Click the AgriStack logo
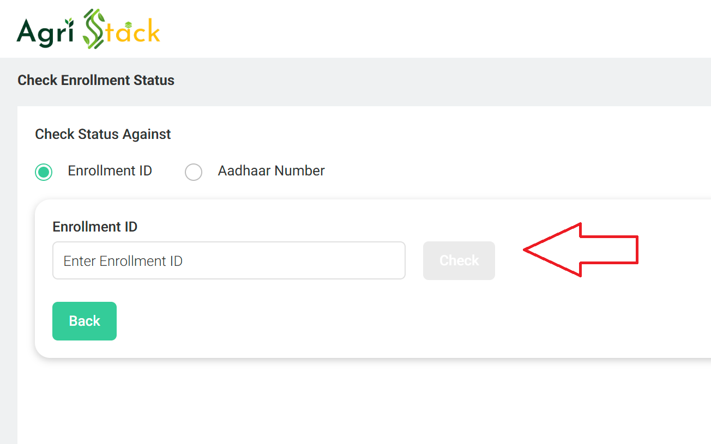Viewport: 711px width, 444px height. pos(89,29)
